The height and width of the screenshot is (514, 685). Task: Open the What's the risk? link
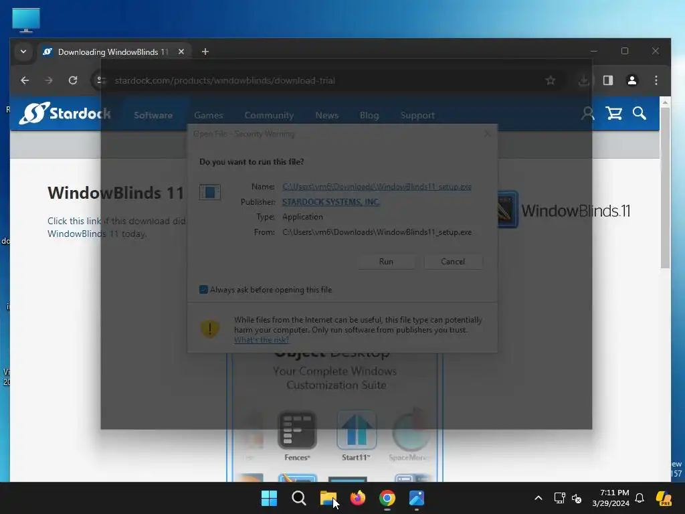[262, 339]
